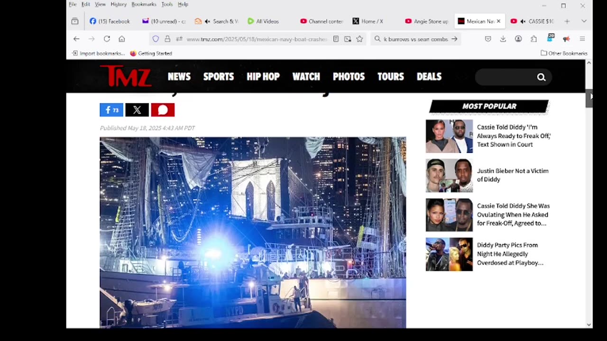This screenshot has height=341, width=607.
Task: List all tabs dropdown arrow
Action: pos(584,21)
